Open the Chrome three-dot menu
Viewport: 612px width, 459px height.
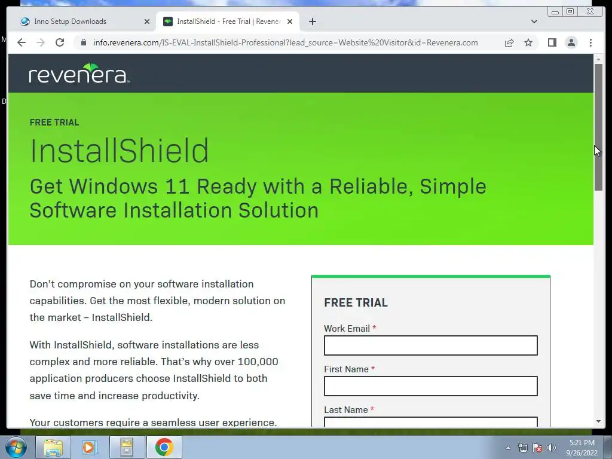[x=590, y=42]
